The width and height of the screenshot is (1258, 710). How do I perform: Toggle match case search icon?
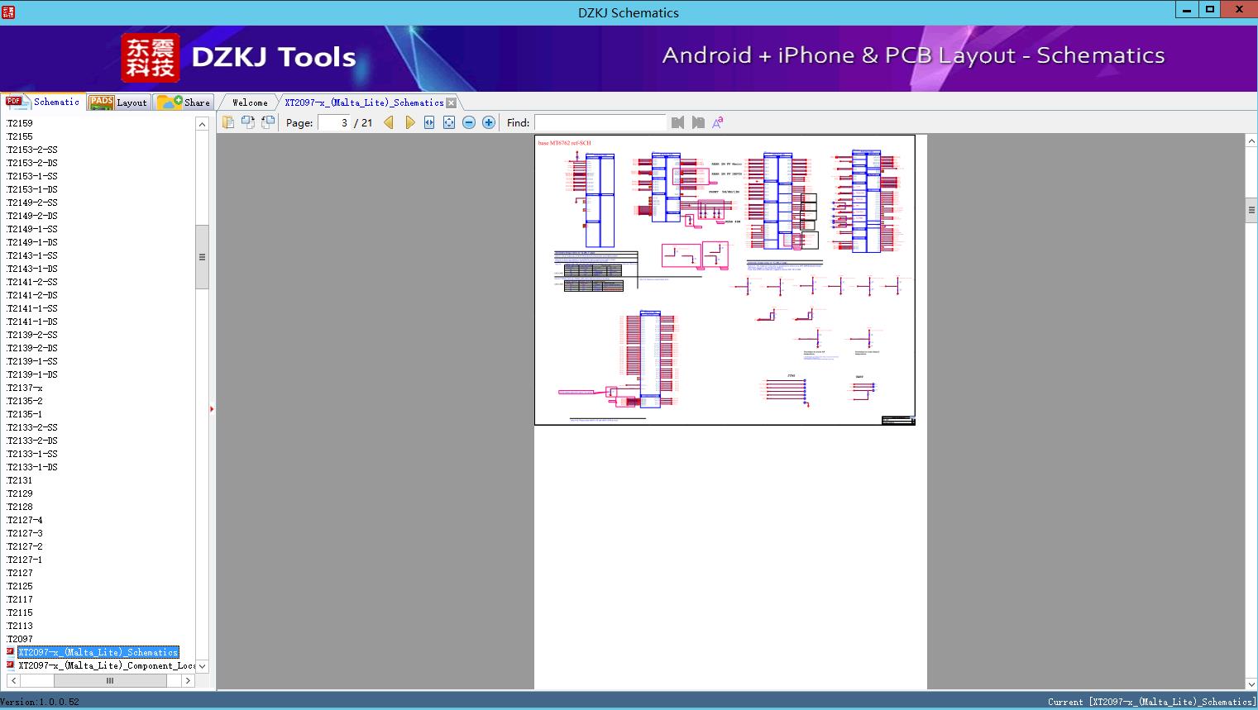[x=718, y=122]
